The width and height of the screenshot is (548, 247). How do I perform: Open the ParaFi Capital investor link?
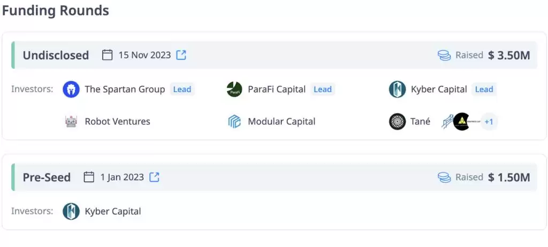[x=277, y=89]
